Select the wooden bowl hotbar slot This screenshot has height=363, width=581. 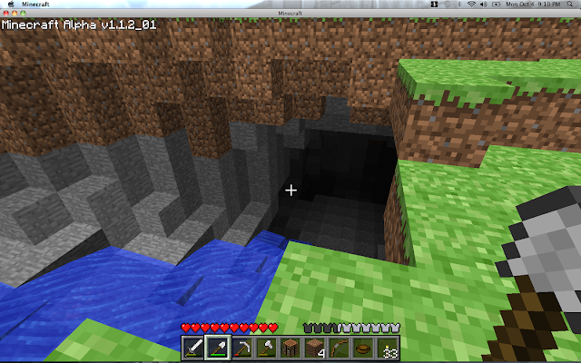pos(363,348)
